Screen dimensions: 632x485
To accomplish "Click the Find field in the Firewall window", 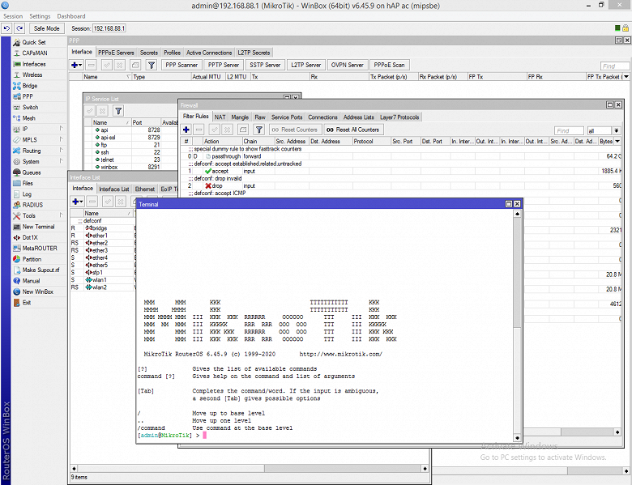I will [569, 130].
